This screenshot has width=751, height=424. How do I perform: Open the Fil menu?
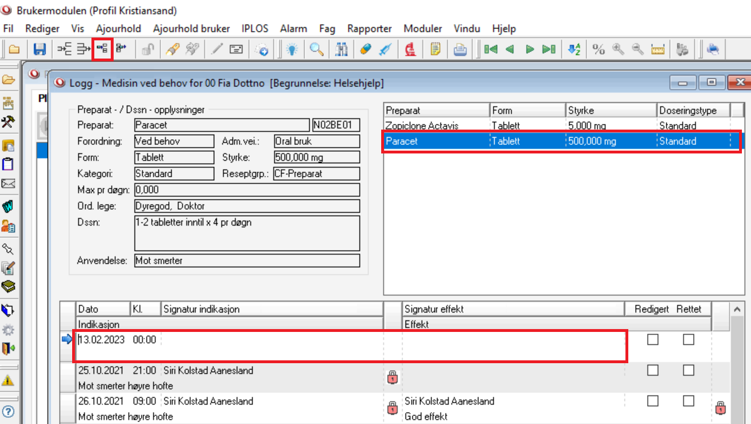(x=9, y=28)
